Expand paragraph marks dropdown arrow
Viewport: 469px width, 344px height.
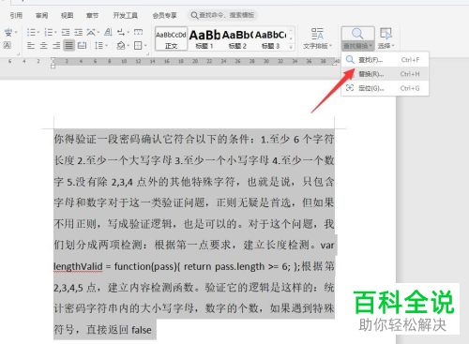coord(128,32)
